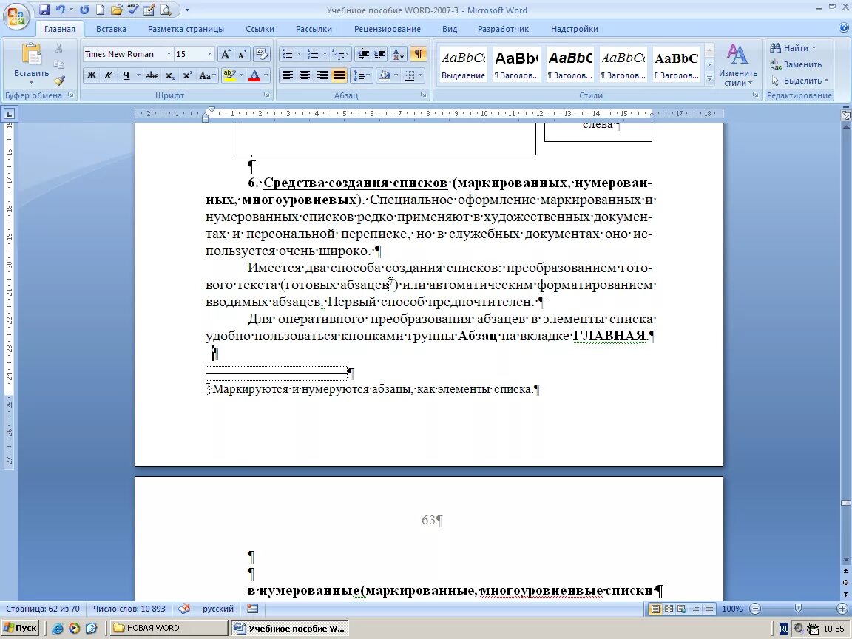Apply subscript formatting
Viewport: 852px width, 639px height.
[x=170, y=75]
